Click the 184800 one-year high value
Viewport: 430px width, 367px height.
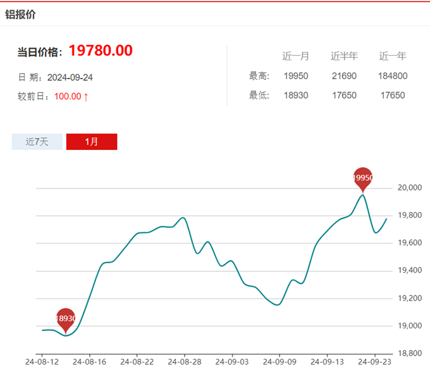tap(392, 76)
